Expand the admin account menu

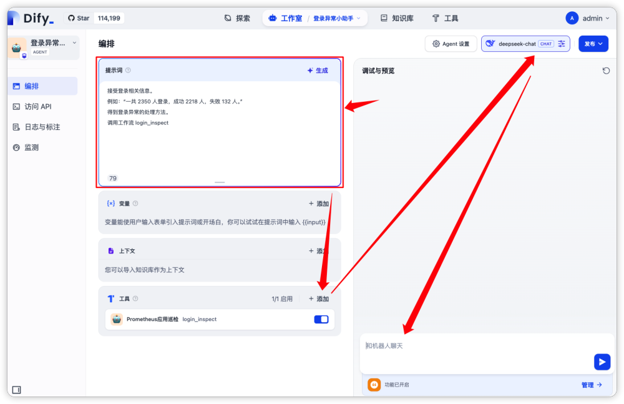coord(596,18)
